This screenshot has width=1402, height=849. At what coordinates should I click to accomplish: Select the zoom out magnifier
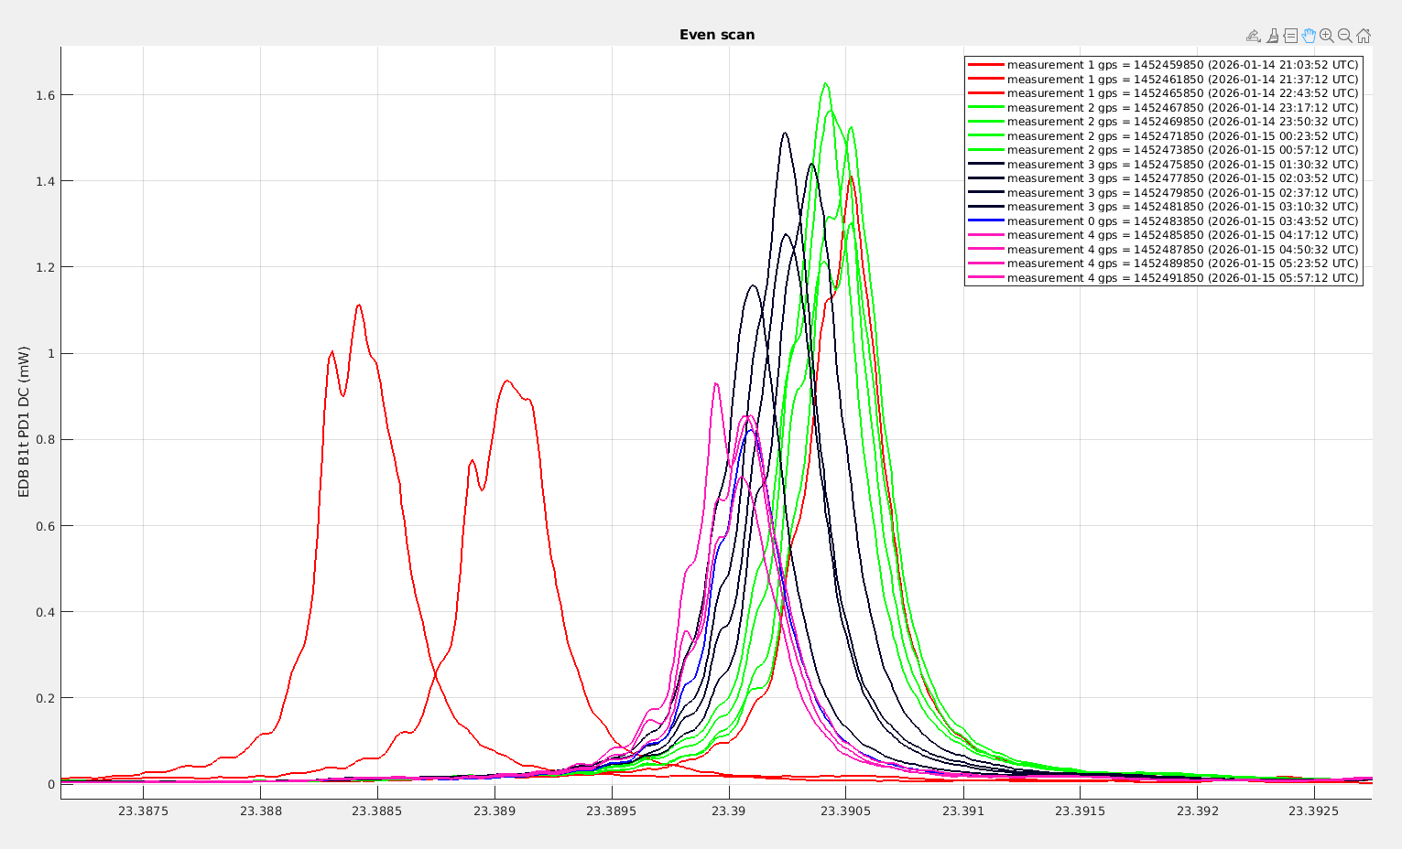[x=1344, y=36]
